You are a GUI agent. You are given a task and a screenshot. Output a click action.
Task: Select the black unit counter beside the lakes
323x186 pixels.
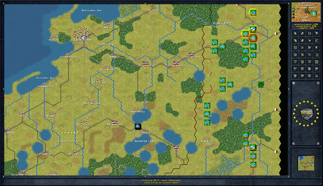coord(138,126)
